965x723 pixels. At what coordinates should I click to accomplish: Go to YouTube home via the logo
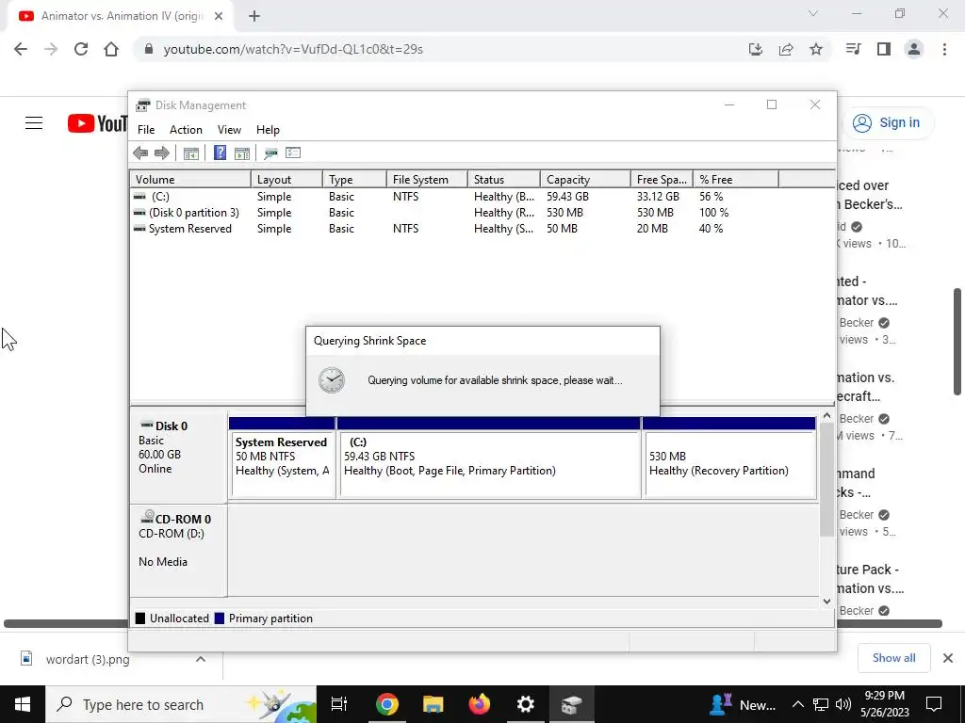[97, 123]
